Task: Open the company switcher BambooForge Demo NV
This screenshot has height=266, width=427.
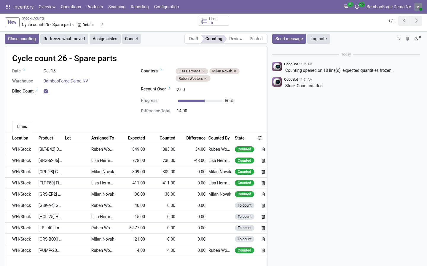Action: (389, 7)
